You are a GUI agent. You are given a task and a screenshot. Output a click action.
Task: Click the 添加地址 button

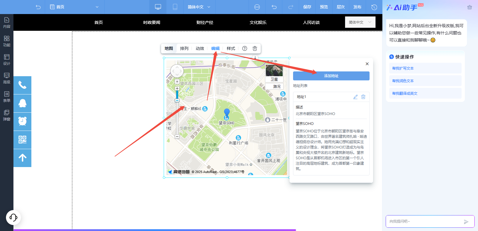click(331, 76)
